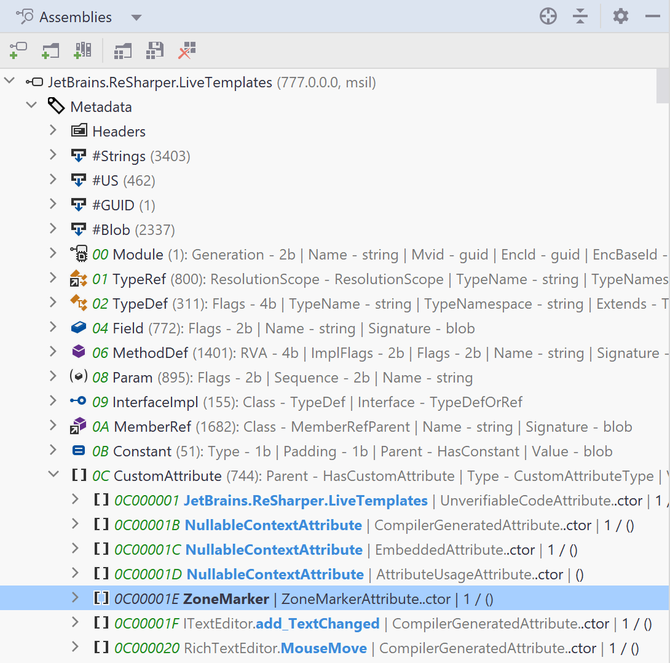
Task: Expand the 00 Module table
Action: (x=53, y=253)
